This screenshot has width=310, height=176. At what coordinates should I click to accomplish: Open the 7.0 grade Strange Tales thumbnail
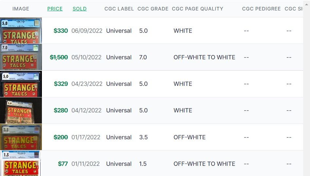[x=21, y=57]
